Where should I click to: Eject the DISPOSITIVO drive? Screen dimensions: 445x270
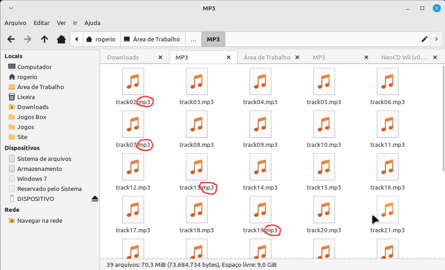95,199
